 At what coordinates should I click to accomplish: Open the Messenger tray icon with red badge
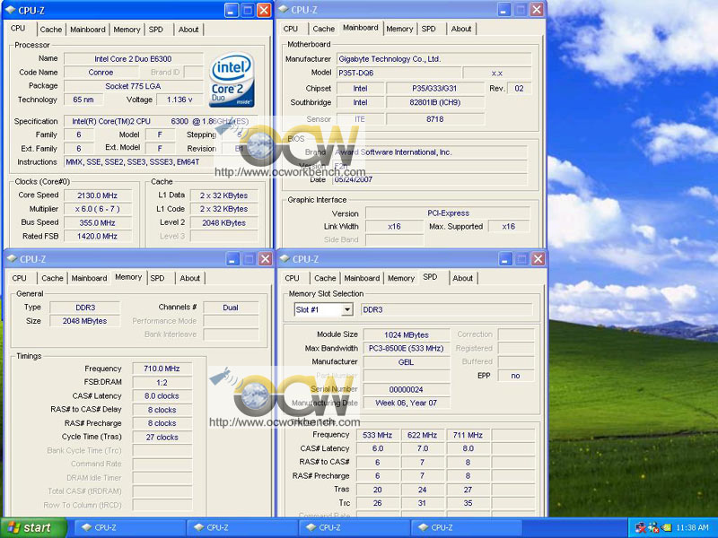653,527
